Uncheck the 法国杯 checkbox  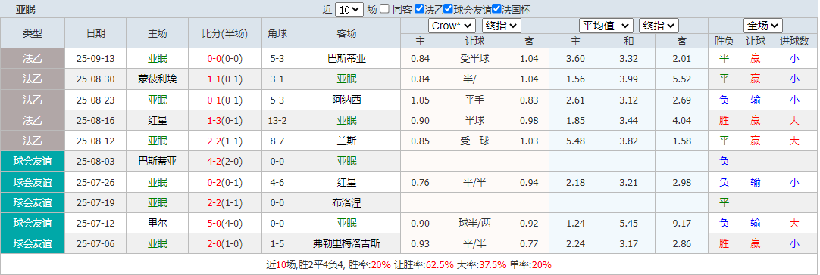[497, 9]
